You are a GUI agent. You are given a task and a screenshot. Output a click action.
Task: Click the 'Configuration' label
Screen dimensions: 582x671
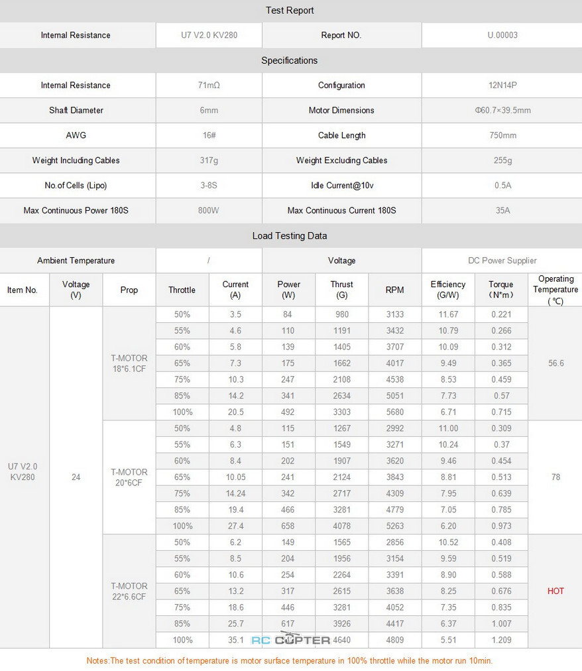coord(341,85)
